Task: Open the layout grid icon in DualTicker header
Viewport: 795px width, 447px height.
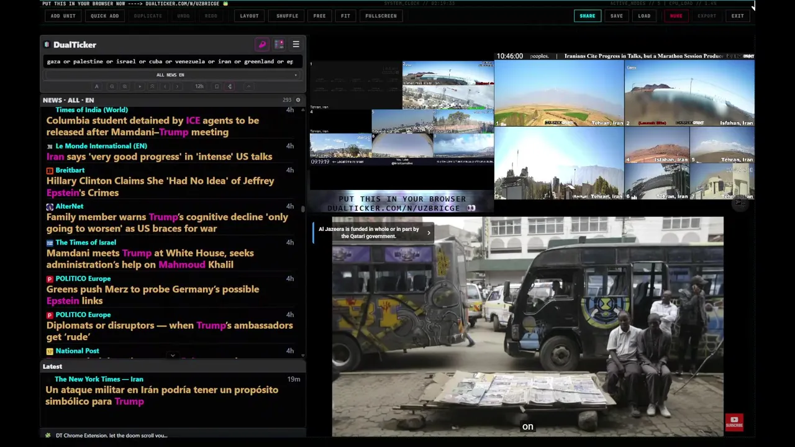Action: [x=279, y=45]
